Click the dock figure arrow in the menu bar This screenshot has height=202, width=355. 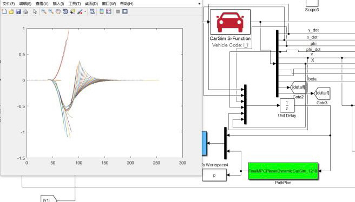199,4
